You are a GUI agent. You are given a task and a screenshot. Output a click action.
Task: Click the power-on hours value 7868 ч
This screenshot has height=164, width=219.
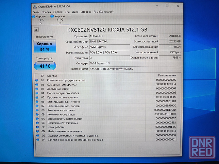point(170,57)
